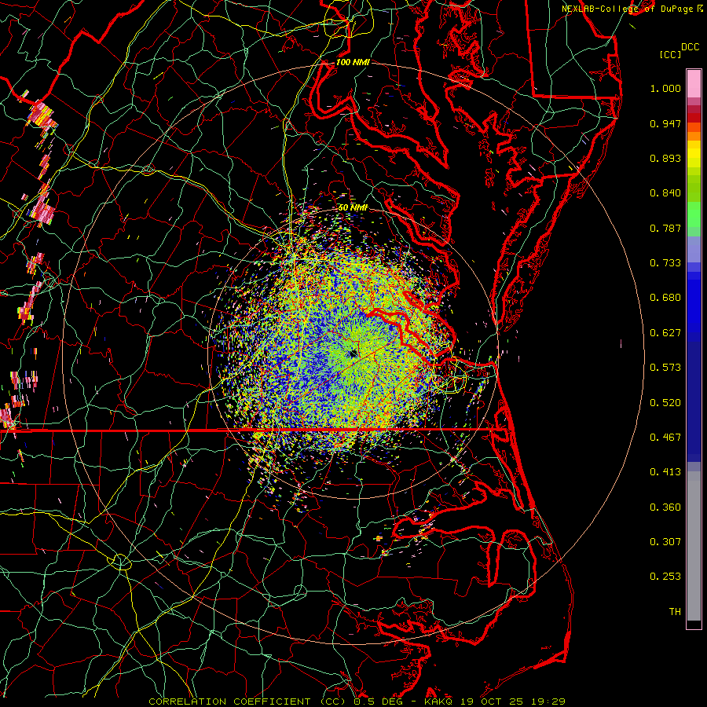Click the TH threshold label on the scale
Viewport: 707px width, 707px height.
click(675, 612)
